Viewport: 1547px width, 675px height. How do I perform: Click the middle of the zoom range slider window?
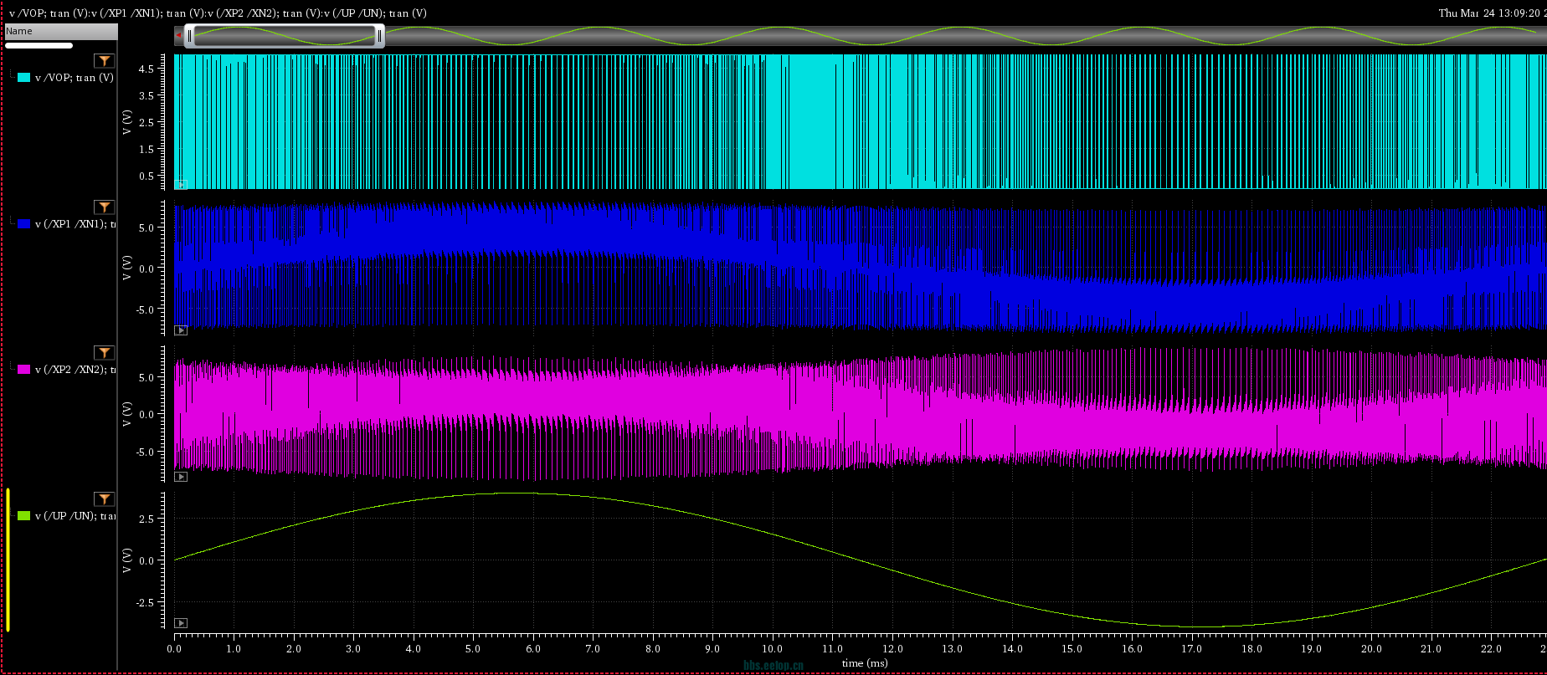(285, 36)
